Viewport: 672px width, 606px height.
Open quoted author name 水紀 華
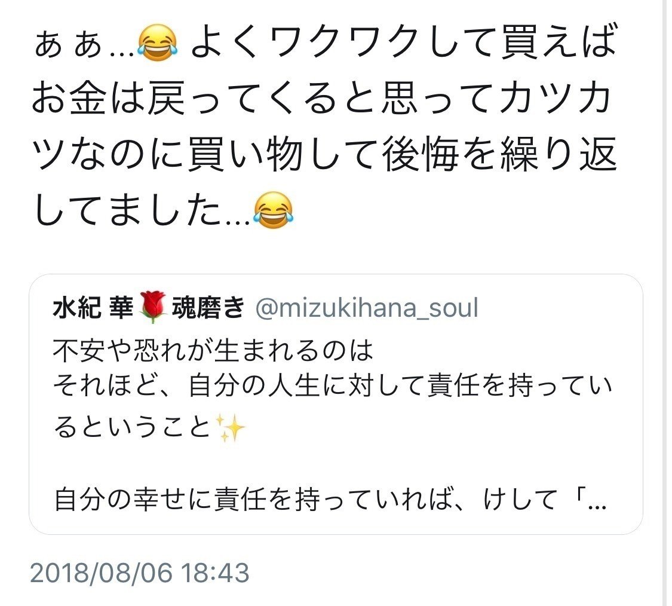click(x=93, y=308)
